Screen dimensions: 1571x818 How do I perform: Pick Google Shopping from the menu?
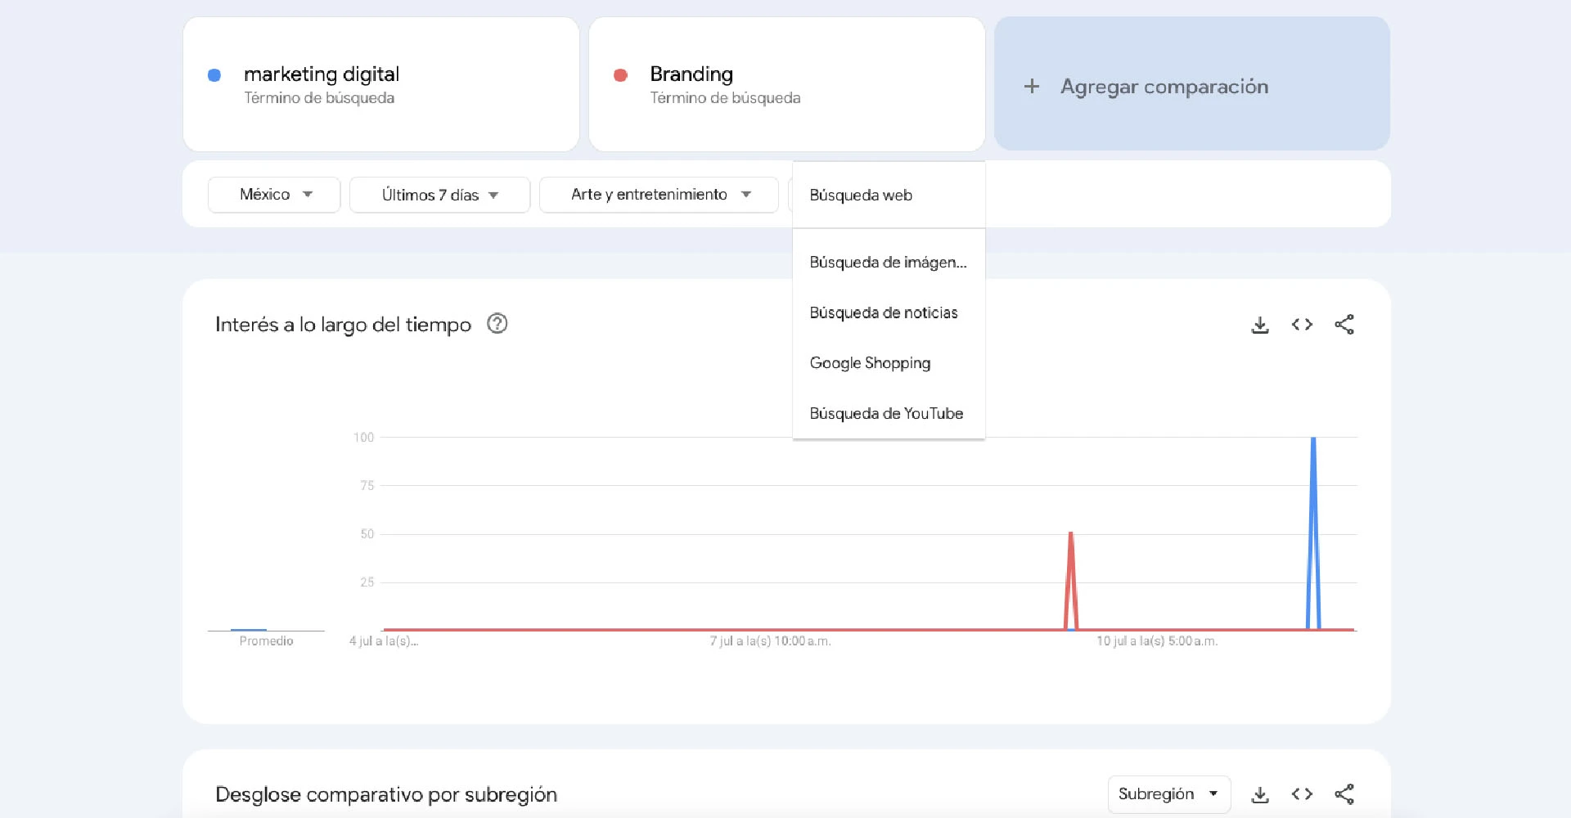(x=870, y=363)
